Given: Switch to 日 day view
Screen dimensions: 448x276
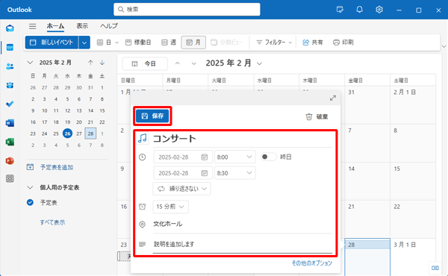Looking at the screenshot, I should (x=105, y=43).
